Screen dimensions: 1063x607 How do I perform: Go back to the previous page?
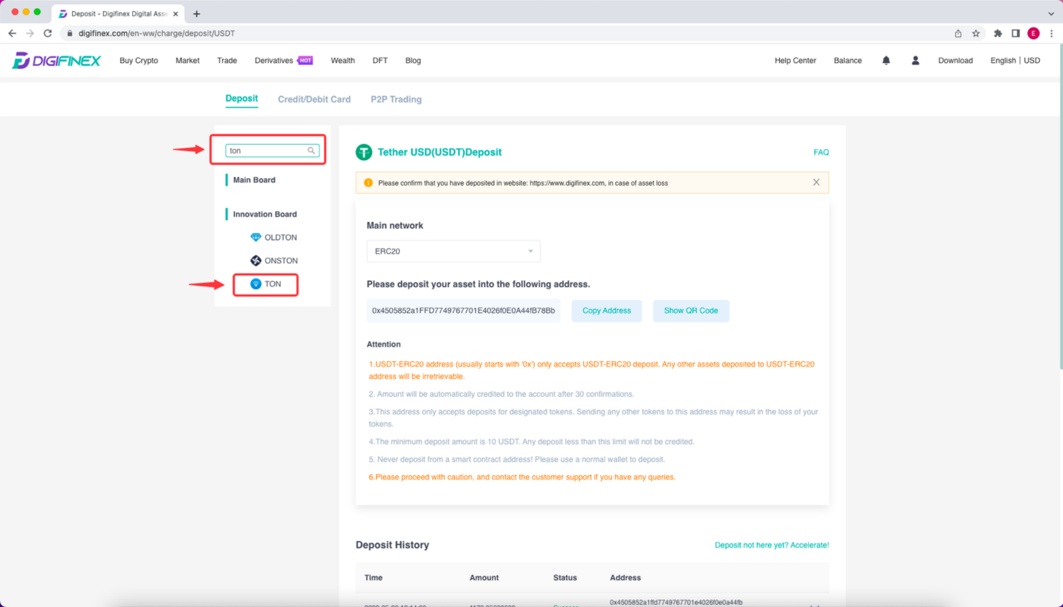(12, 33)
